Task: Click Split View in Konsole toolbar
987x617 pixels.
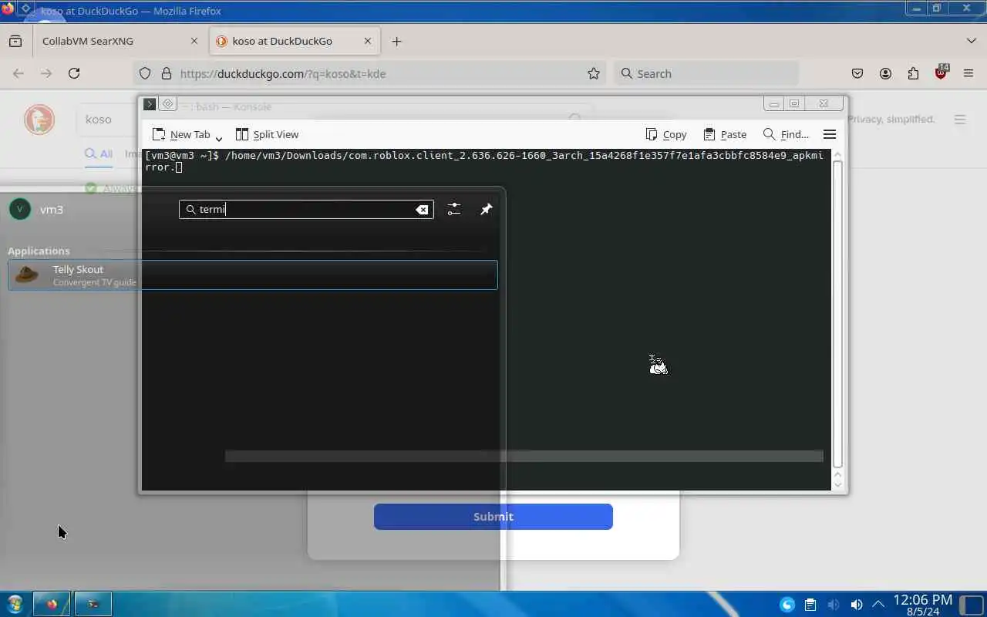Action: pos(267,134)
